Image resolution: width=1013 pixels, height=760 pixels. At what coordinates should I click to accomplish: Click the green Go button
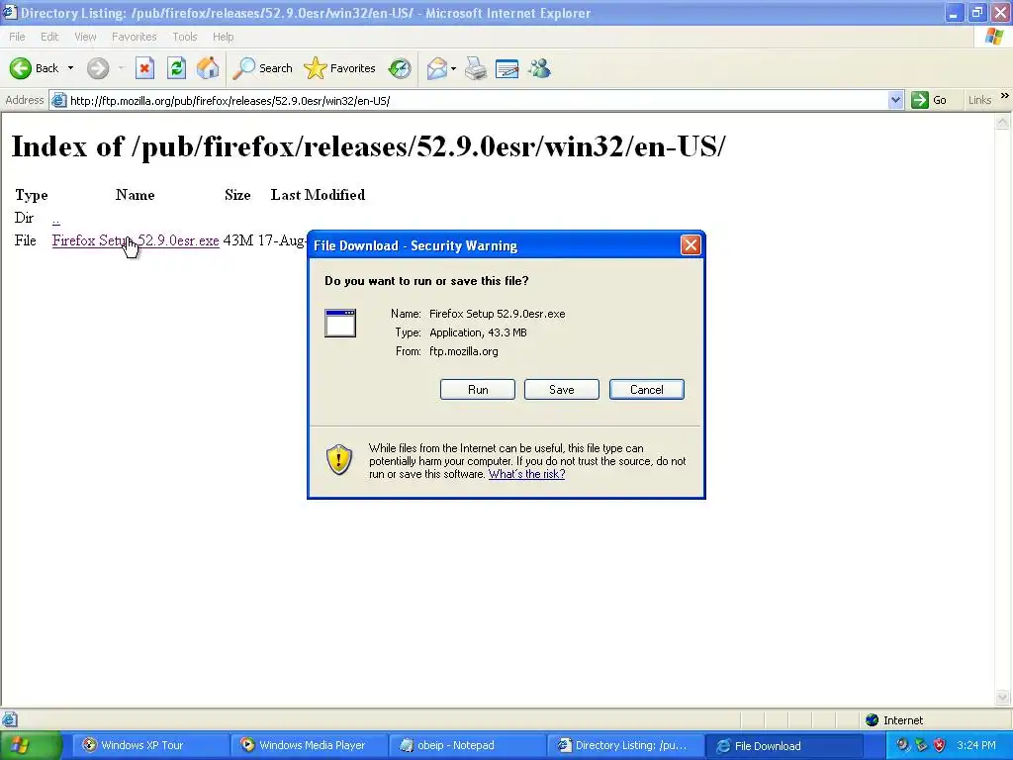click(x=929, y=100)
